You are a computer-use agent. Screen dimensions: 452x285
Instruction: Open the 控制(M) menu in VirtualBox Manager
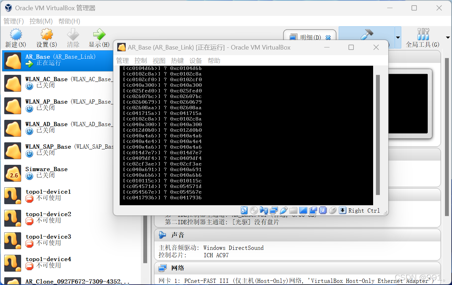pyautogui.click(x=41, y=21)
